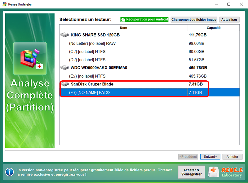Open Récupération pour Android
248x183 pixels.
(x=144, y=19)
